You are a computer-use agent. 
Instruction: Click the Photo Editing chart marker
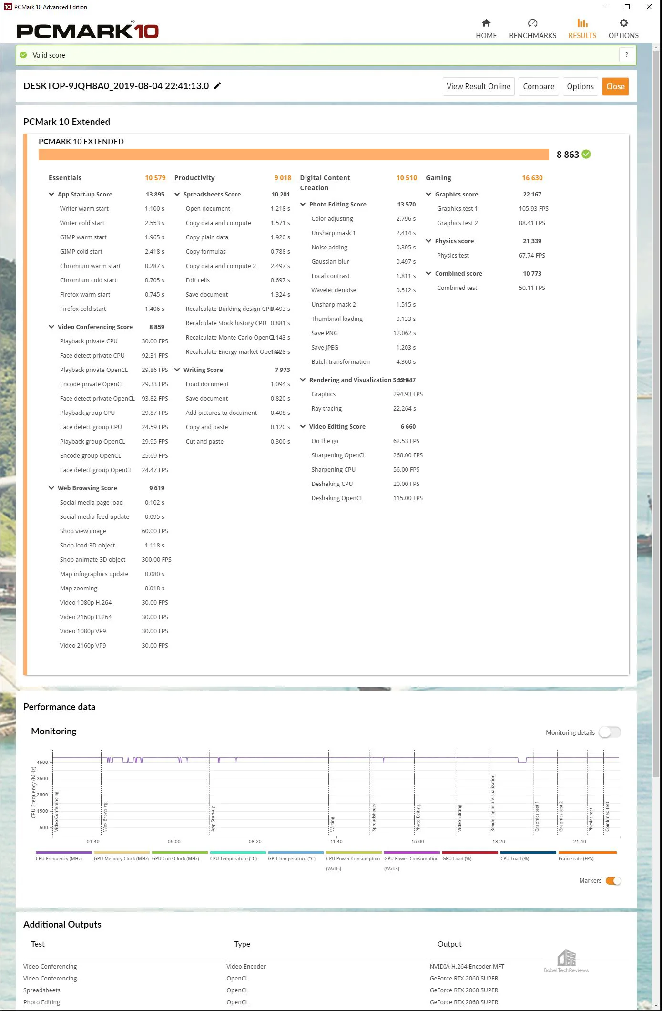pyautogui.click(x=418, y=817)
